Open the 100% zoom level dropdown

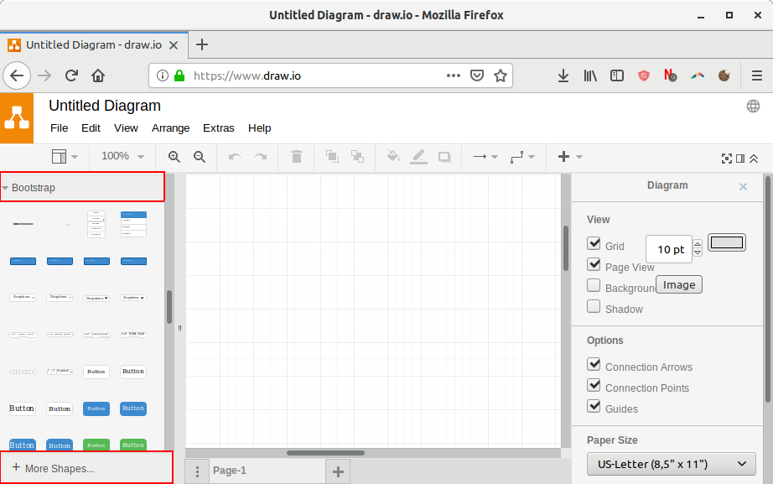pyautogui.click(x=122, y=157)
